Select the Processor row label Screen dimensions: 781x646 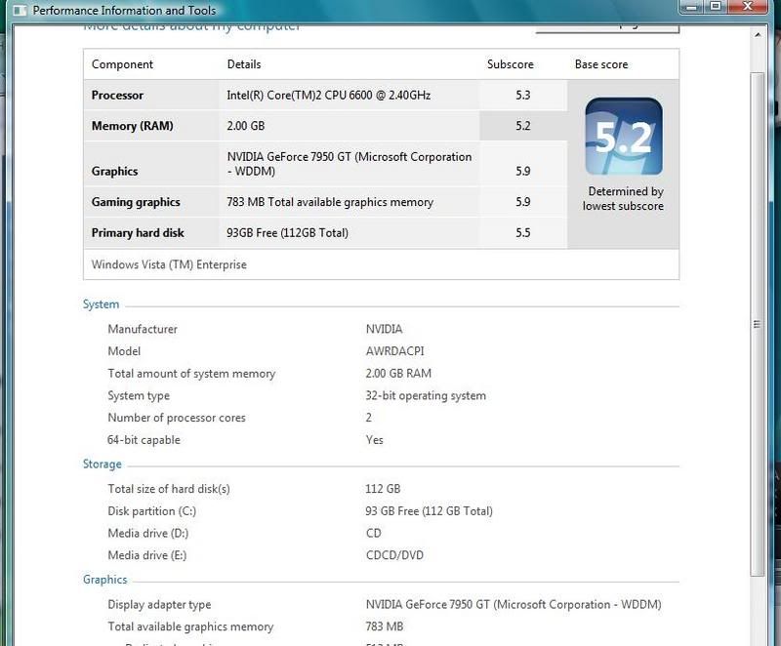coord(117,95)
